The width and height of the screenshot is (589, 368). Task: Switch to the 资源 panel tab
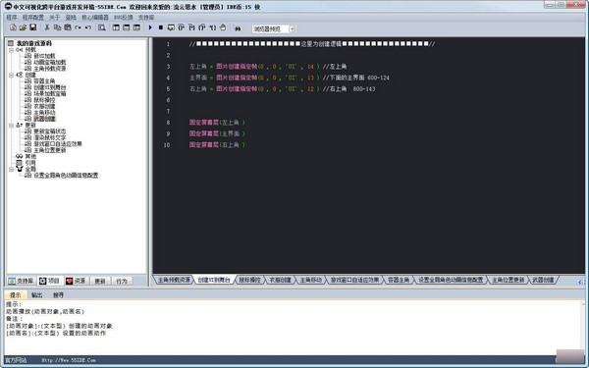tap(77, 281)
